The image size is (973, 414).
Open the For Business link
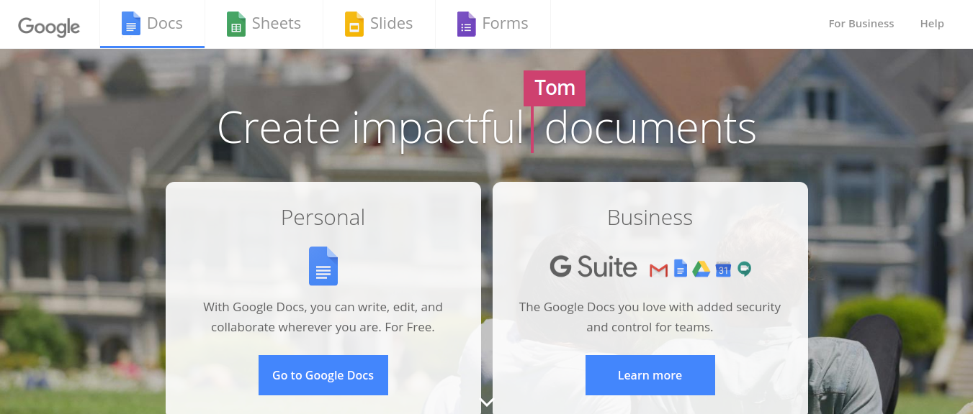[861, 24]
